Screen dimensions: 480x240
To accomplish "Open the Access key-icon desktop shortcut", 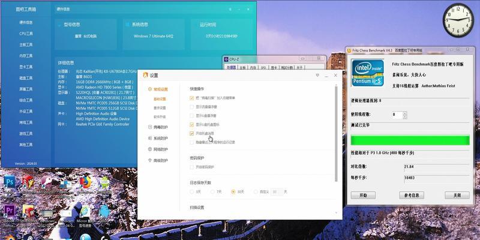I will click(x=47, y=182).
